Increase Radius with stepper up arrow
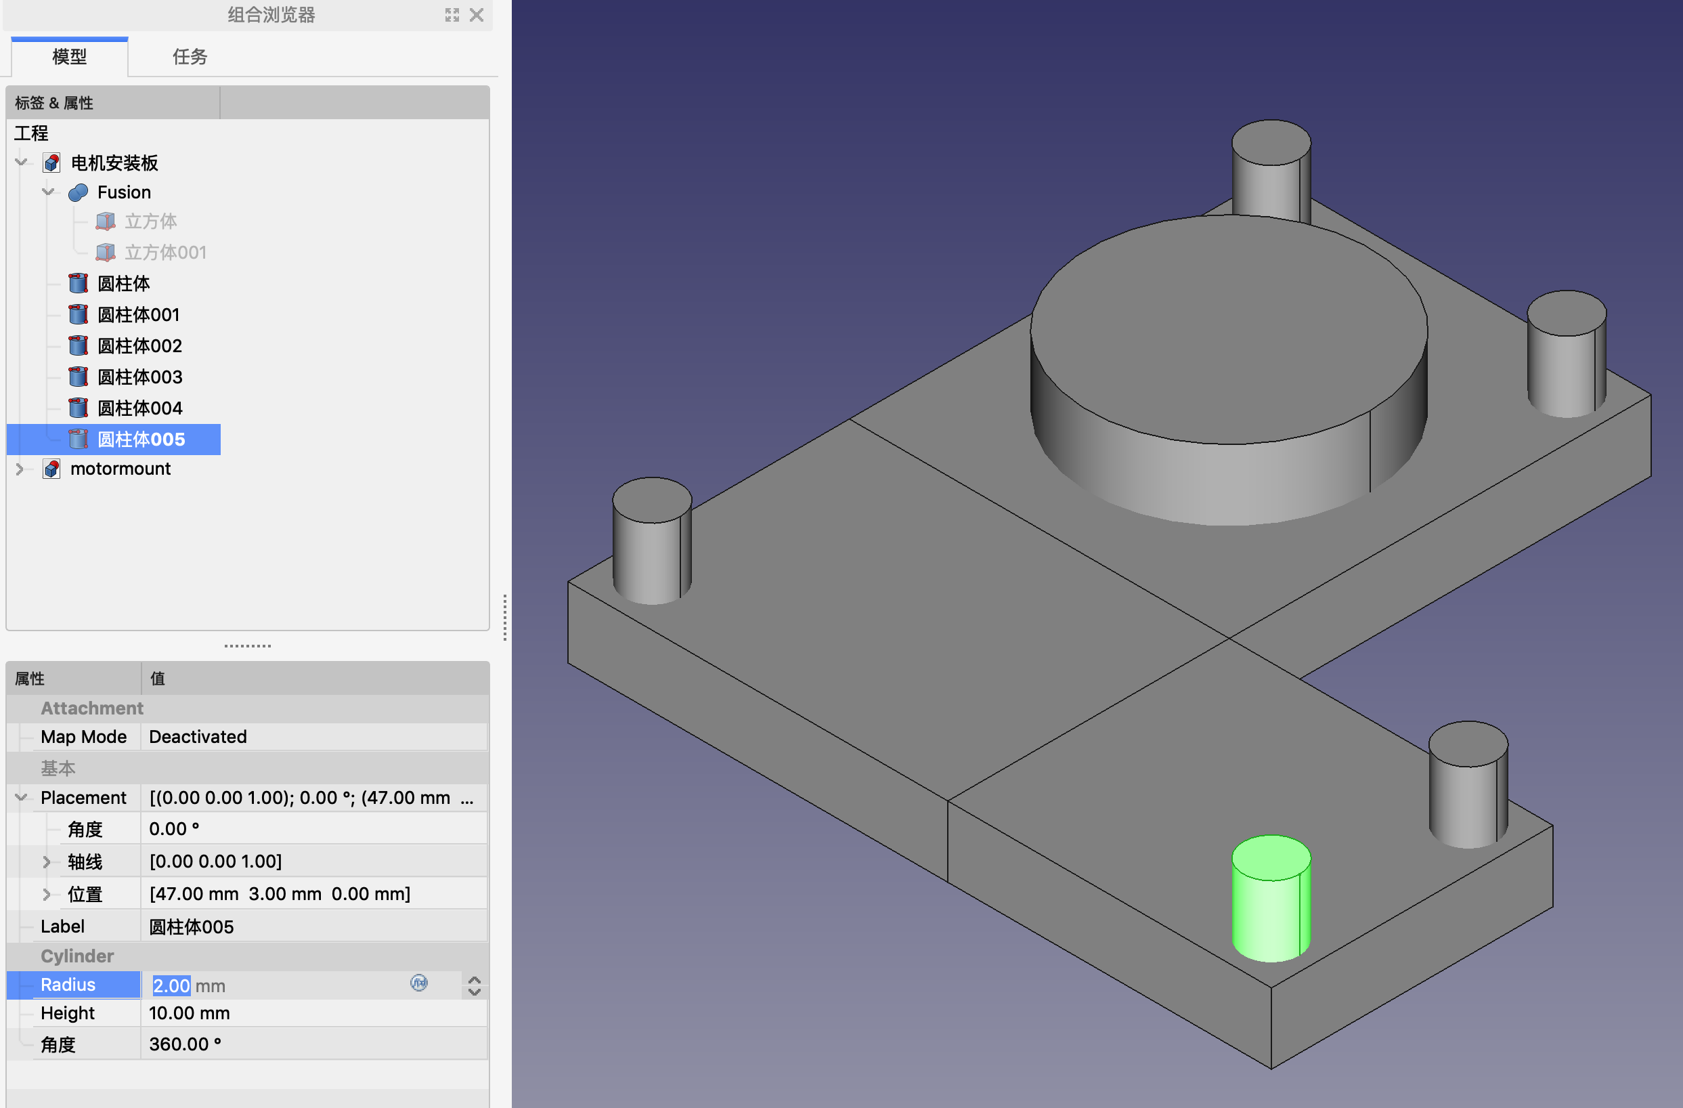The height and width of the screenshot is (1108, 1683). 475,979
